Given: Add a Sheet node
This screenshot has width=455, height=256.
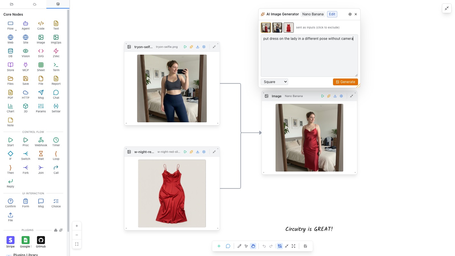Looking at the screenshot, I should 41,67.
